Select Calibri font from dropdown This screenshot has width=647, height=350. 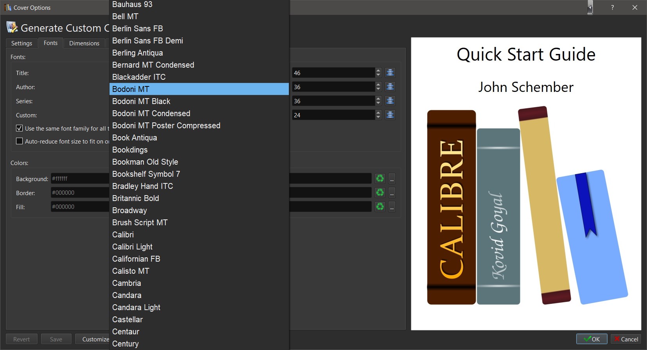click(199, 235)
